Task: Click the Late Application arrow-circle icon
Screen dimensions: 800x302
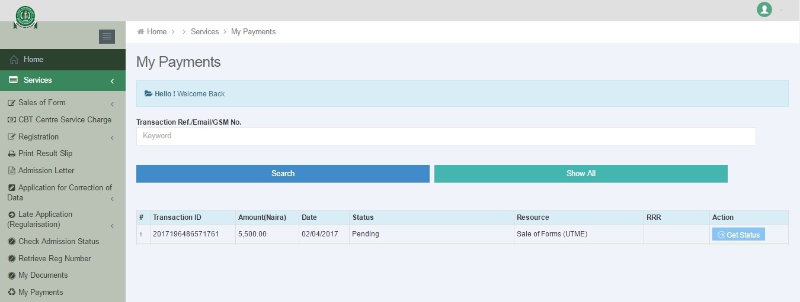Action: 12,215
